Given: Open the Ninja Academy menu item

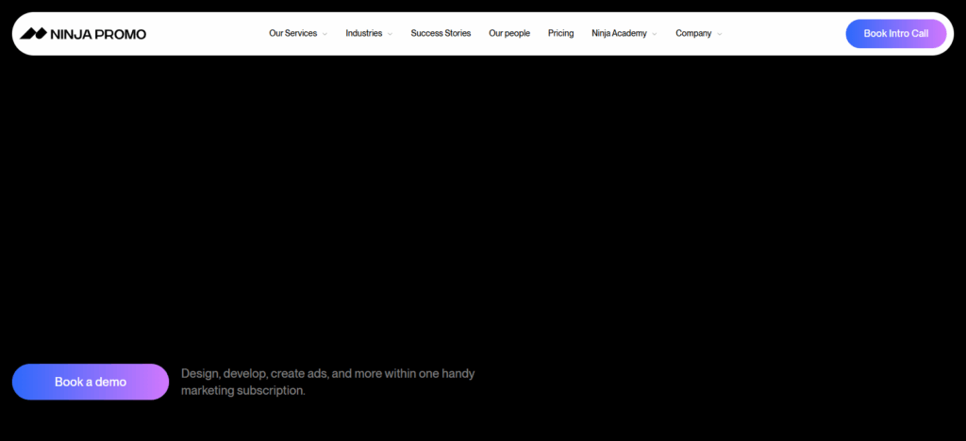Looking at the screenshot, I should [619, 34].
